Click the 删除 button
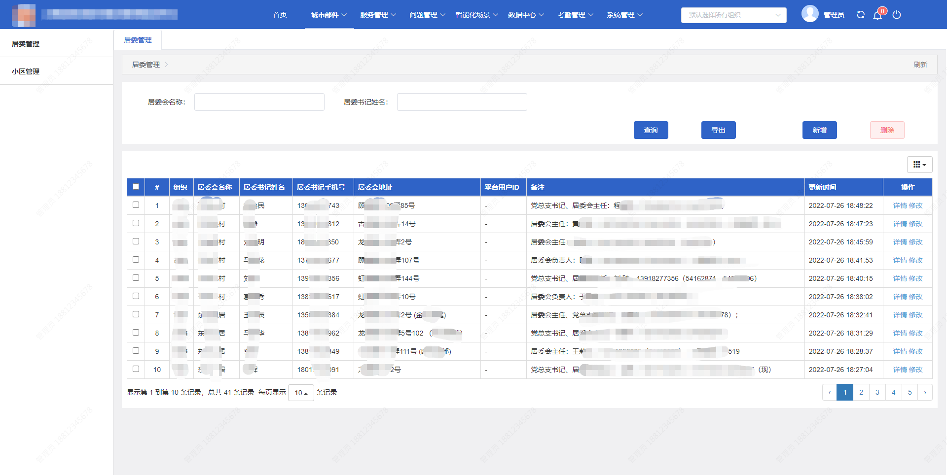 click(x=887, y=130)
